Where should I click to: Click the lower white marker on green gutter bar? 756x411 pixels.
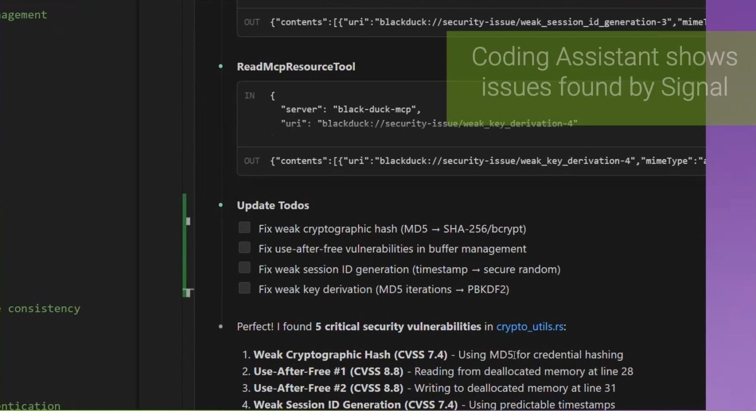pos(188,293)
